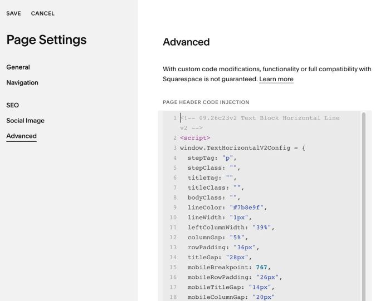Click the PAGE HEADER CODE INJECTION label

click(206, 102)
